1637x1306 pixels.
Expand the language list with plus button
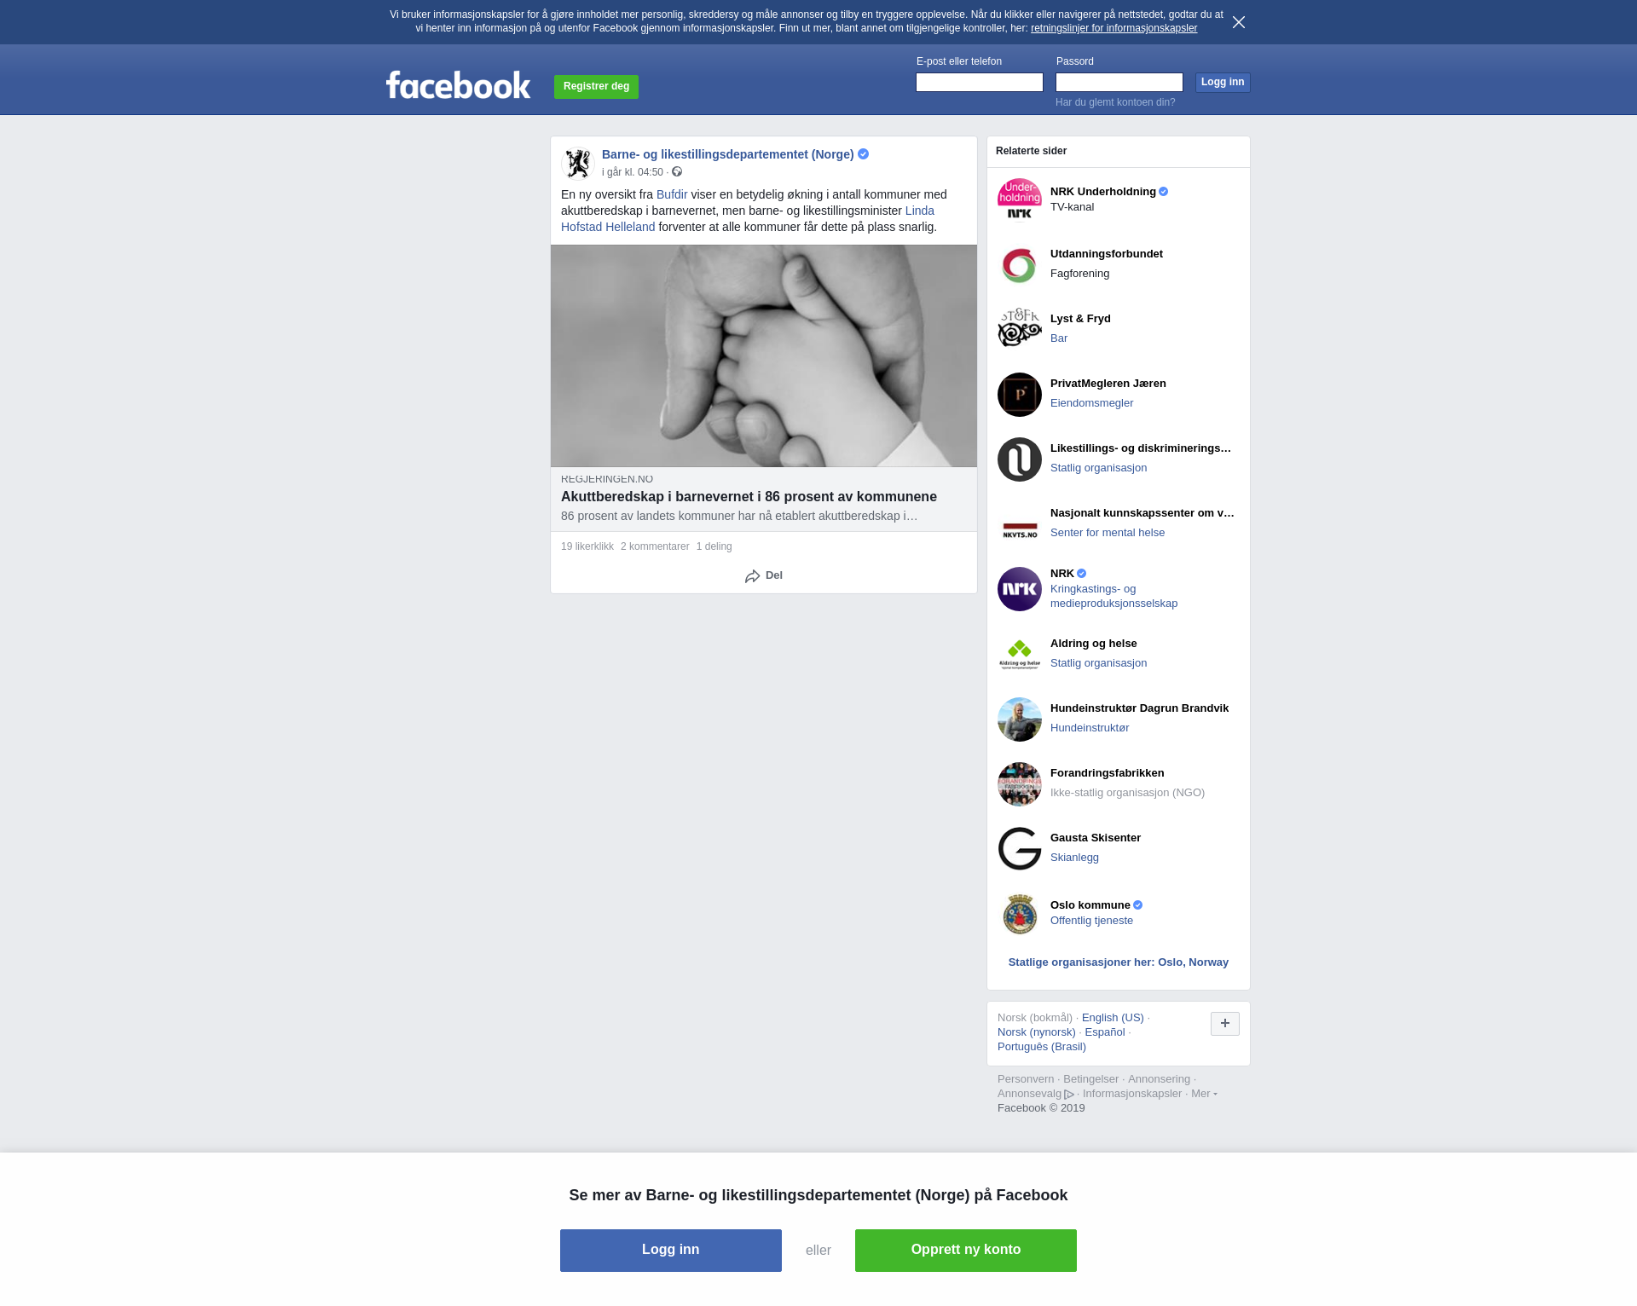(1224, 1024)
